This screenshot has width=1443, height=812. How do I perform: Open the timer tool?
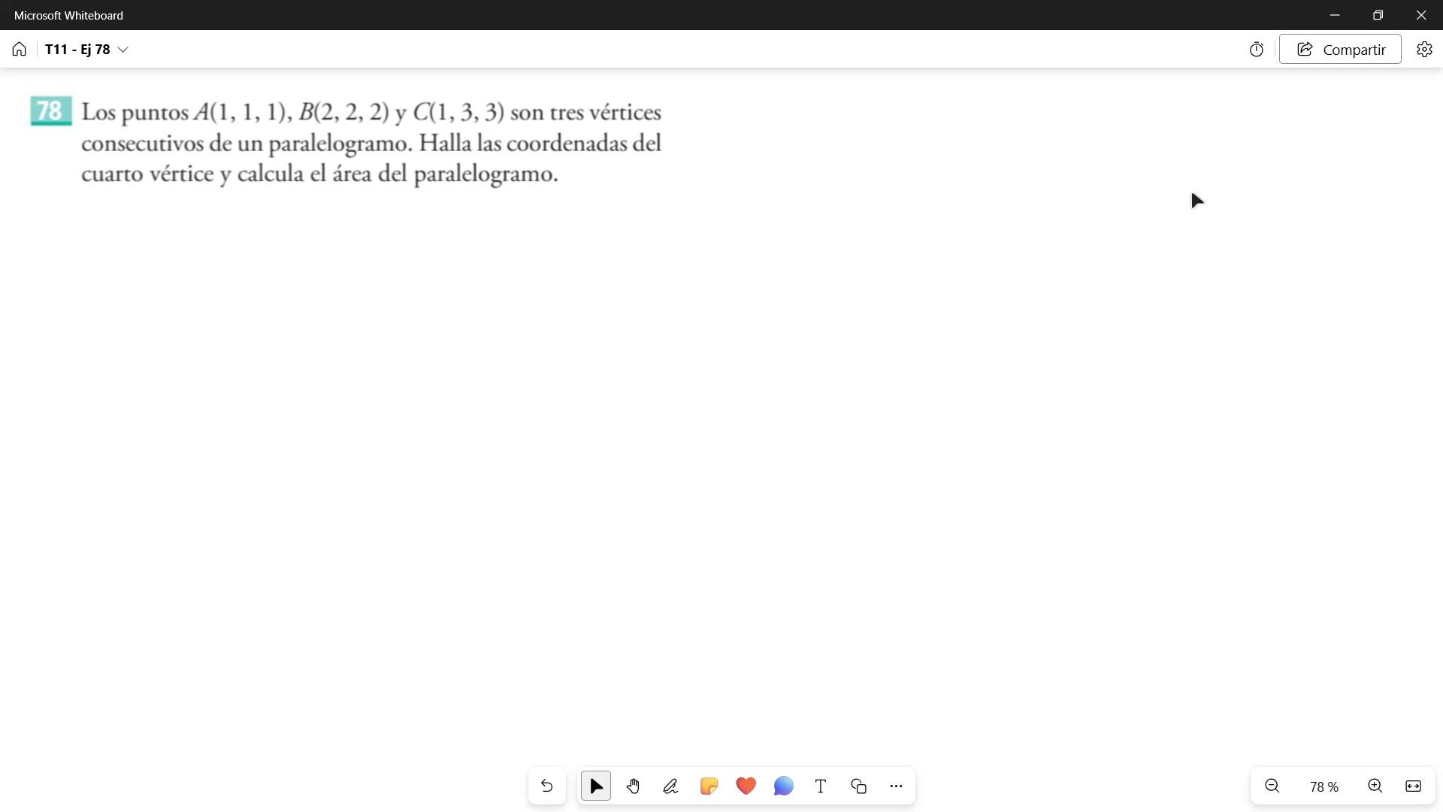coord(1257,50)
